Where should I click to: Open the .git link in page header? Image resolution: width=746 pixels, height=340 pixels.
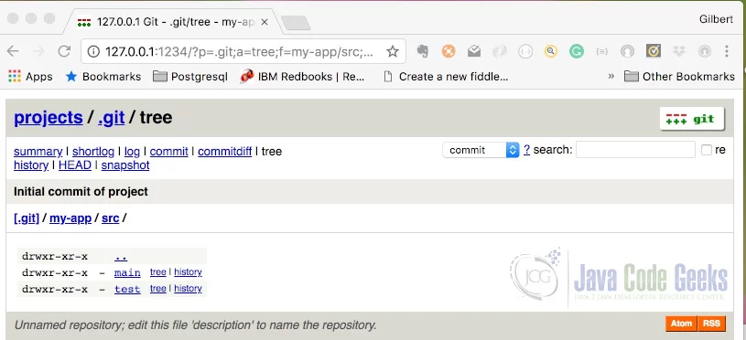[112, 117]
